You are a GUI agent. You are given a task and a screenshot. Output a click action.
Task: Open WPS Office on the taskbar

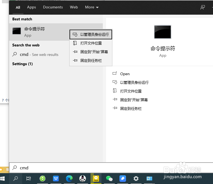[x=56, y=179]
